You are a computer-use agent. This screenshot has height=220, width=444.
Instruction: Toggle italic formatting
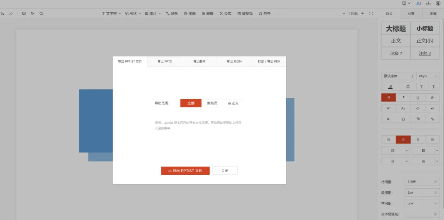pyautogui.click(x=403, y=98)
